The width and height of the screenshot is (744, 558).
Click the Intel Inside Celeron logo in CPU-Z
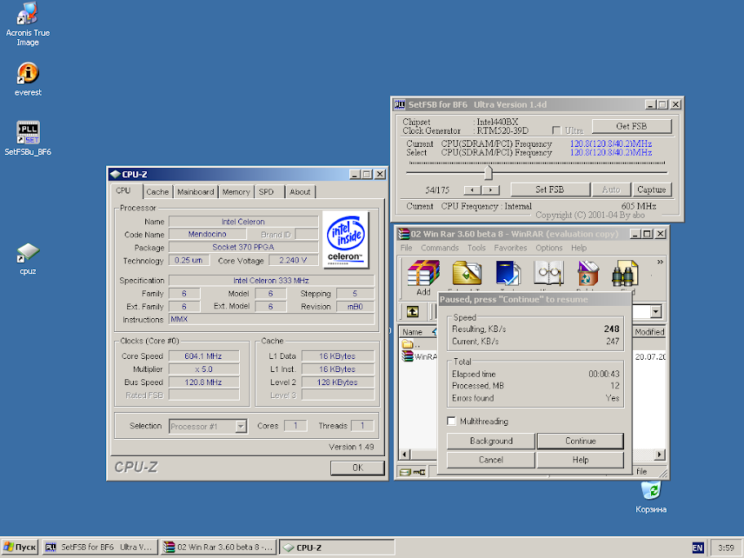coord(345,240)
